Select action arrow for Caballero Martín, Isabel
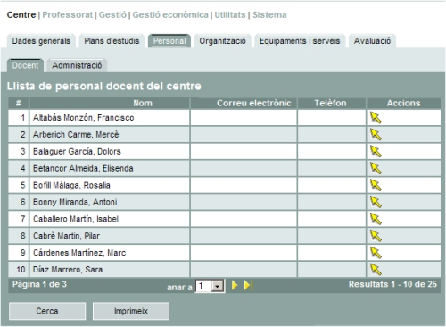 pyautogui.click(x=376, y=219)
